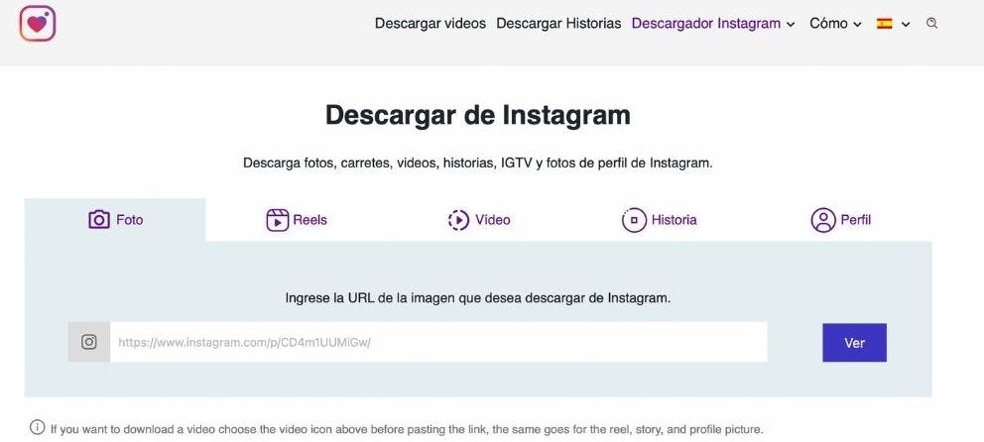Click the Historia circle icon

click(x=634, y=220)
